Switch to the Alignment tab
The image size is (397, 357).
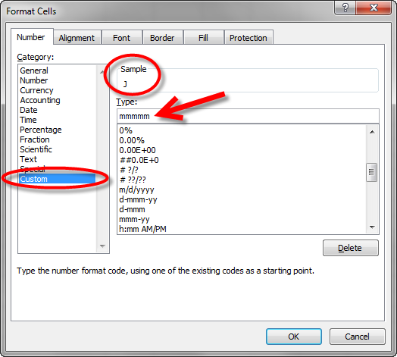point(77,38)
